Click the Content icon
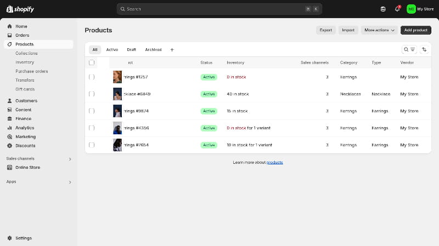 point(9,110)
